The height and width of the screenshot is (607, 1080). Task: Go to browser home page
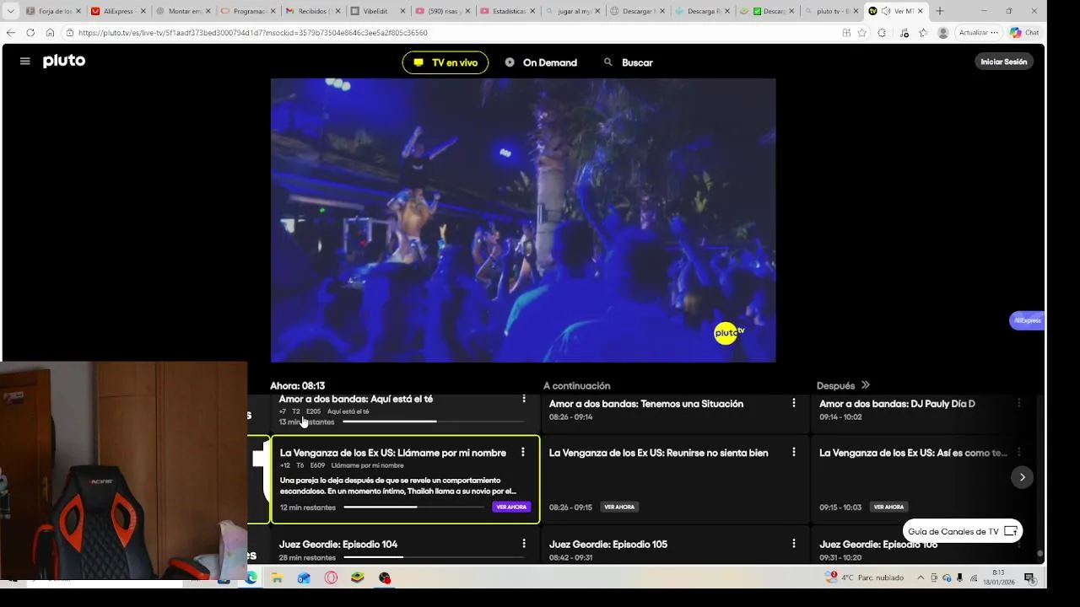click(x=50, y=33)
